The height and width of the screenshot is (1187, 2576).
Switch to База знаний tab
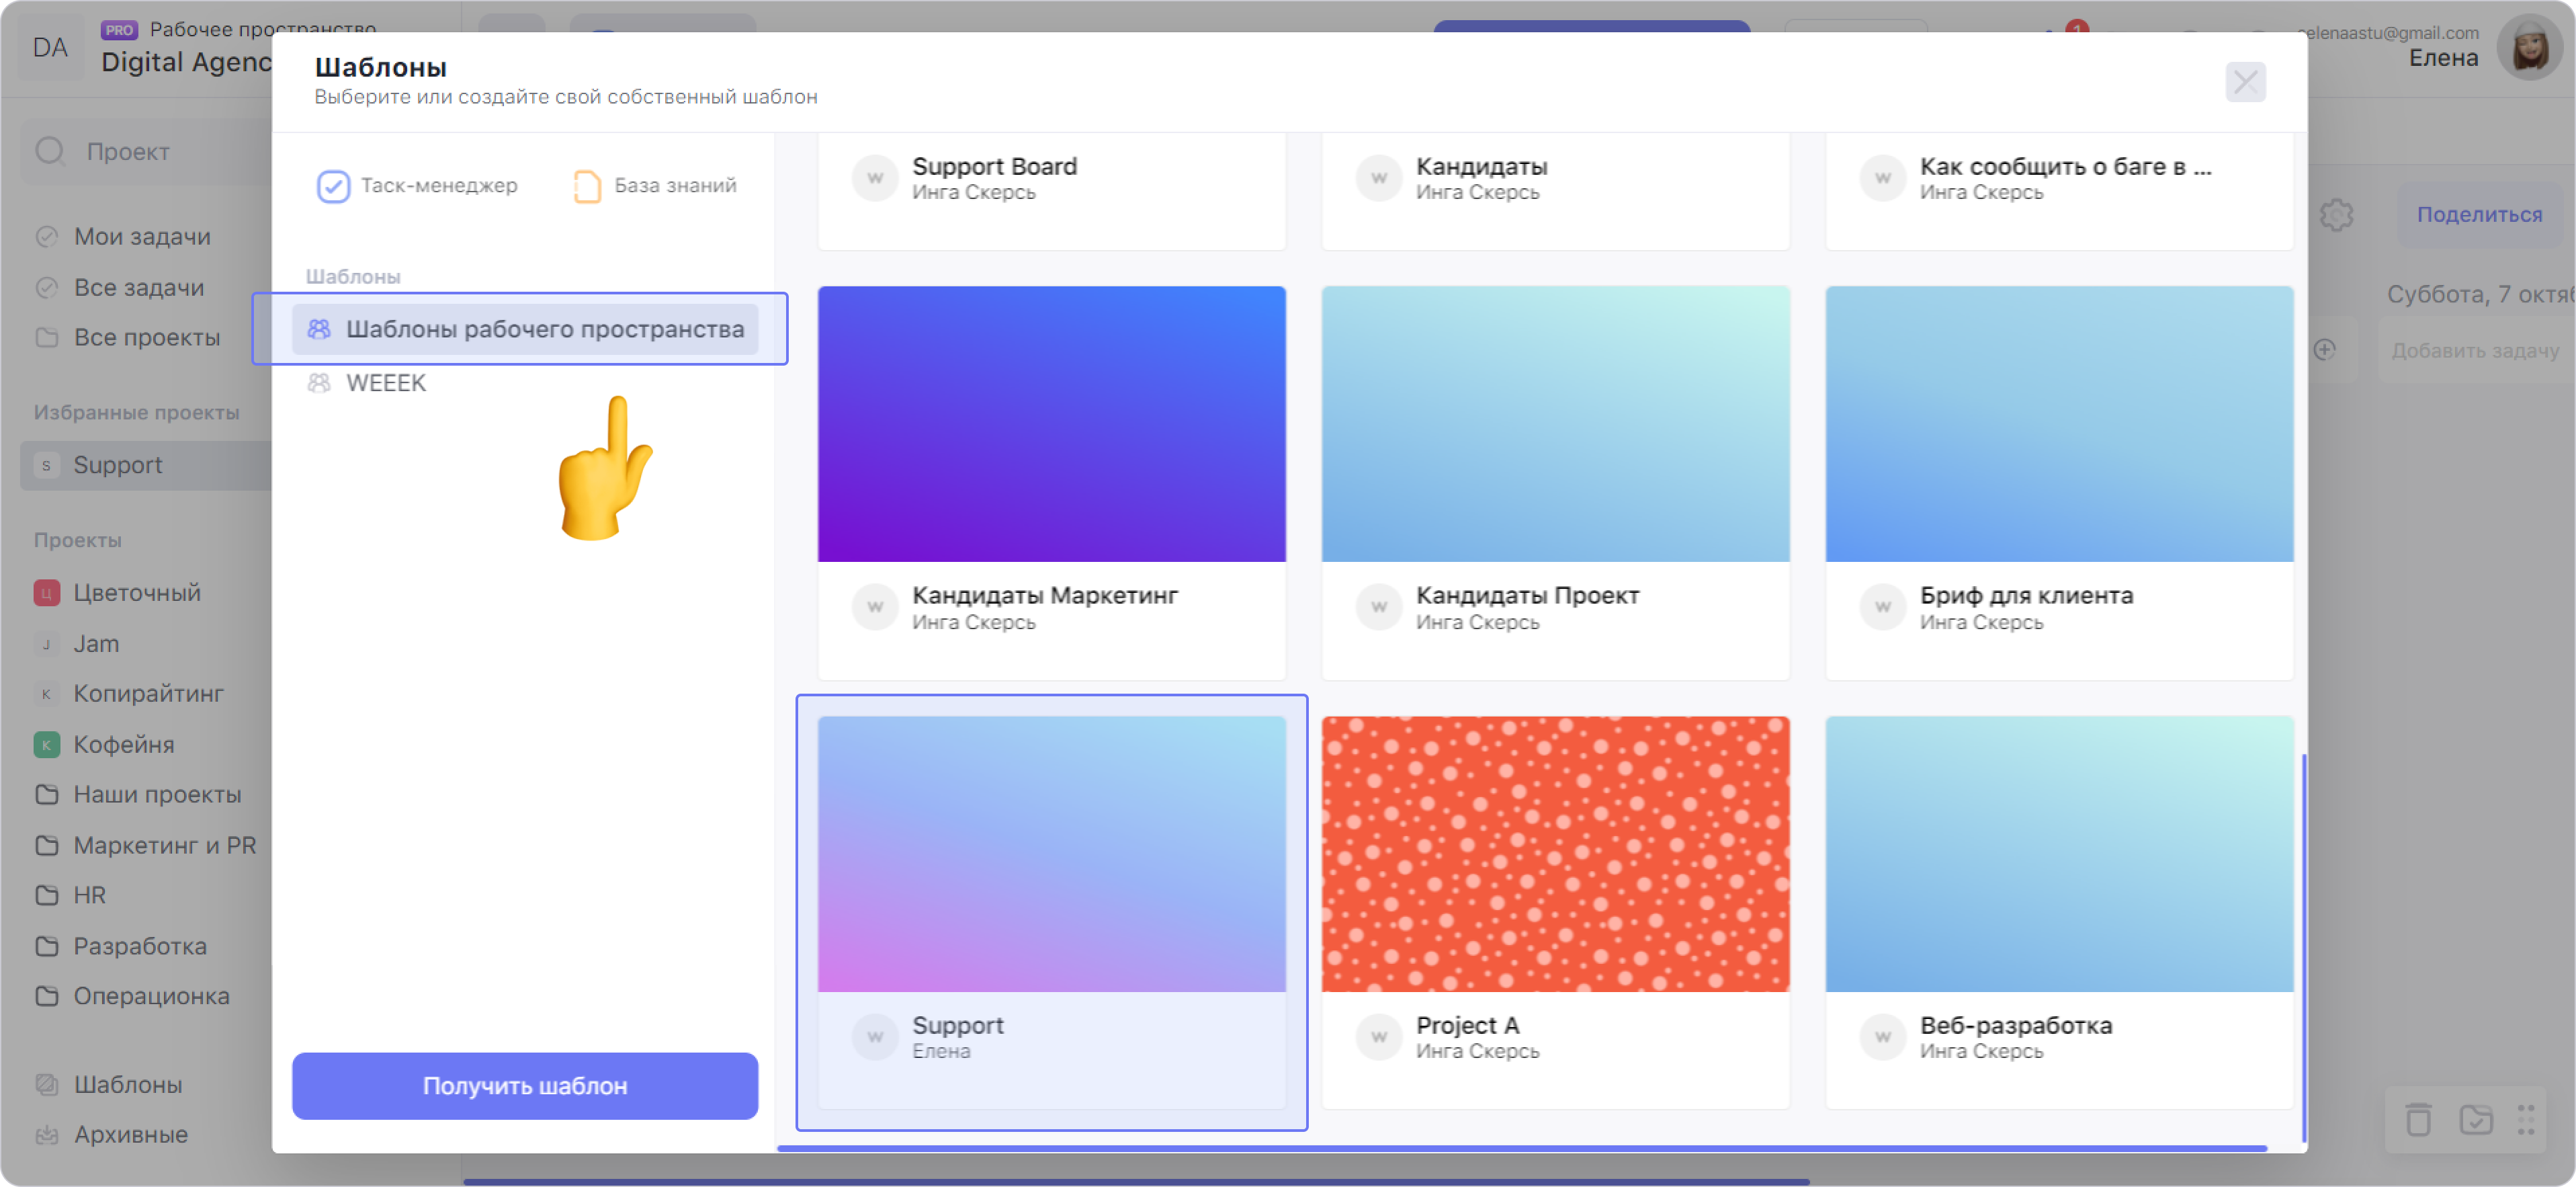click(655, 186)
